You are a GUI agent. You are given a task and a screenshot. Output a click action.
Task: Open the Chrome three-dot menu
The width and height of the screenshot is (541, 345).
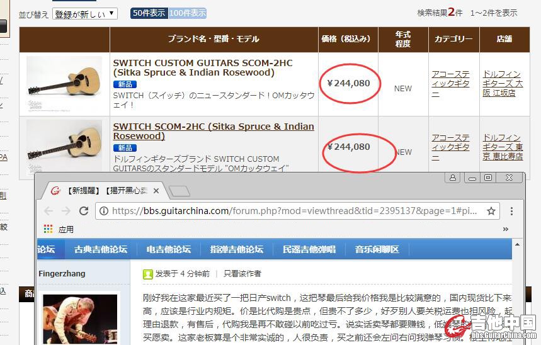(x=511, y=211)
